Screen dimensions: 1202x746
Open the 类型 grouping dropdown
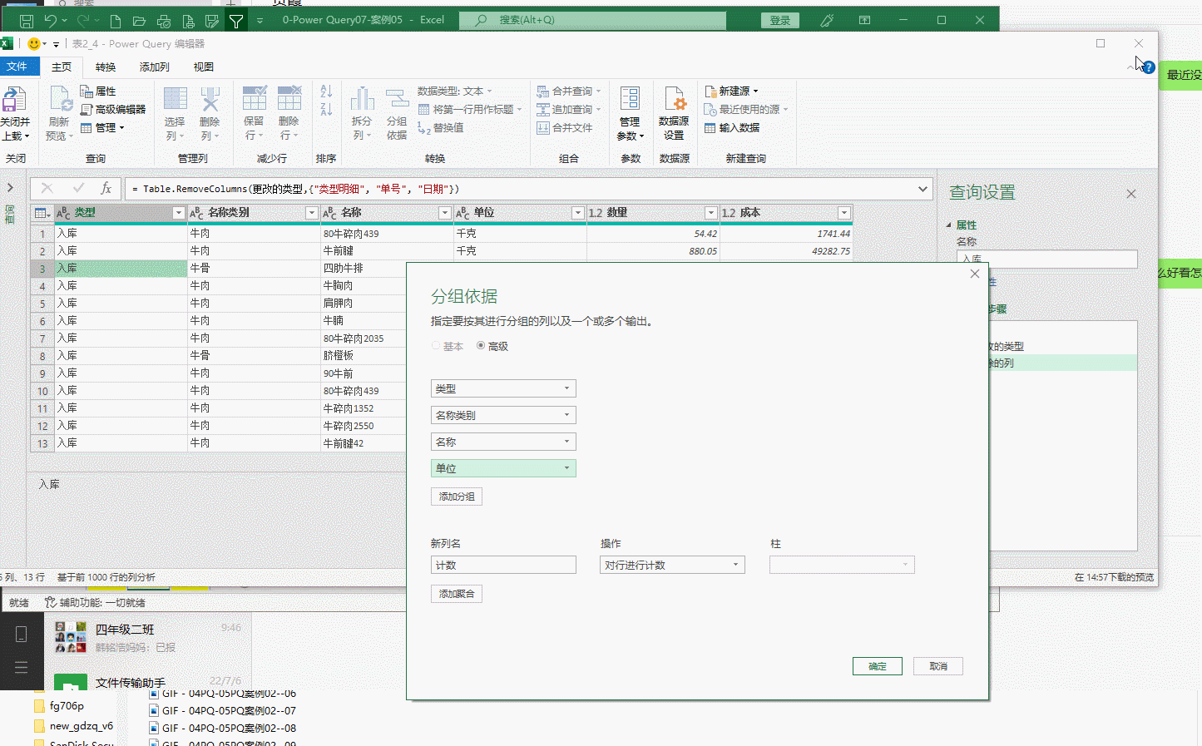tap(503, 388)
